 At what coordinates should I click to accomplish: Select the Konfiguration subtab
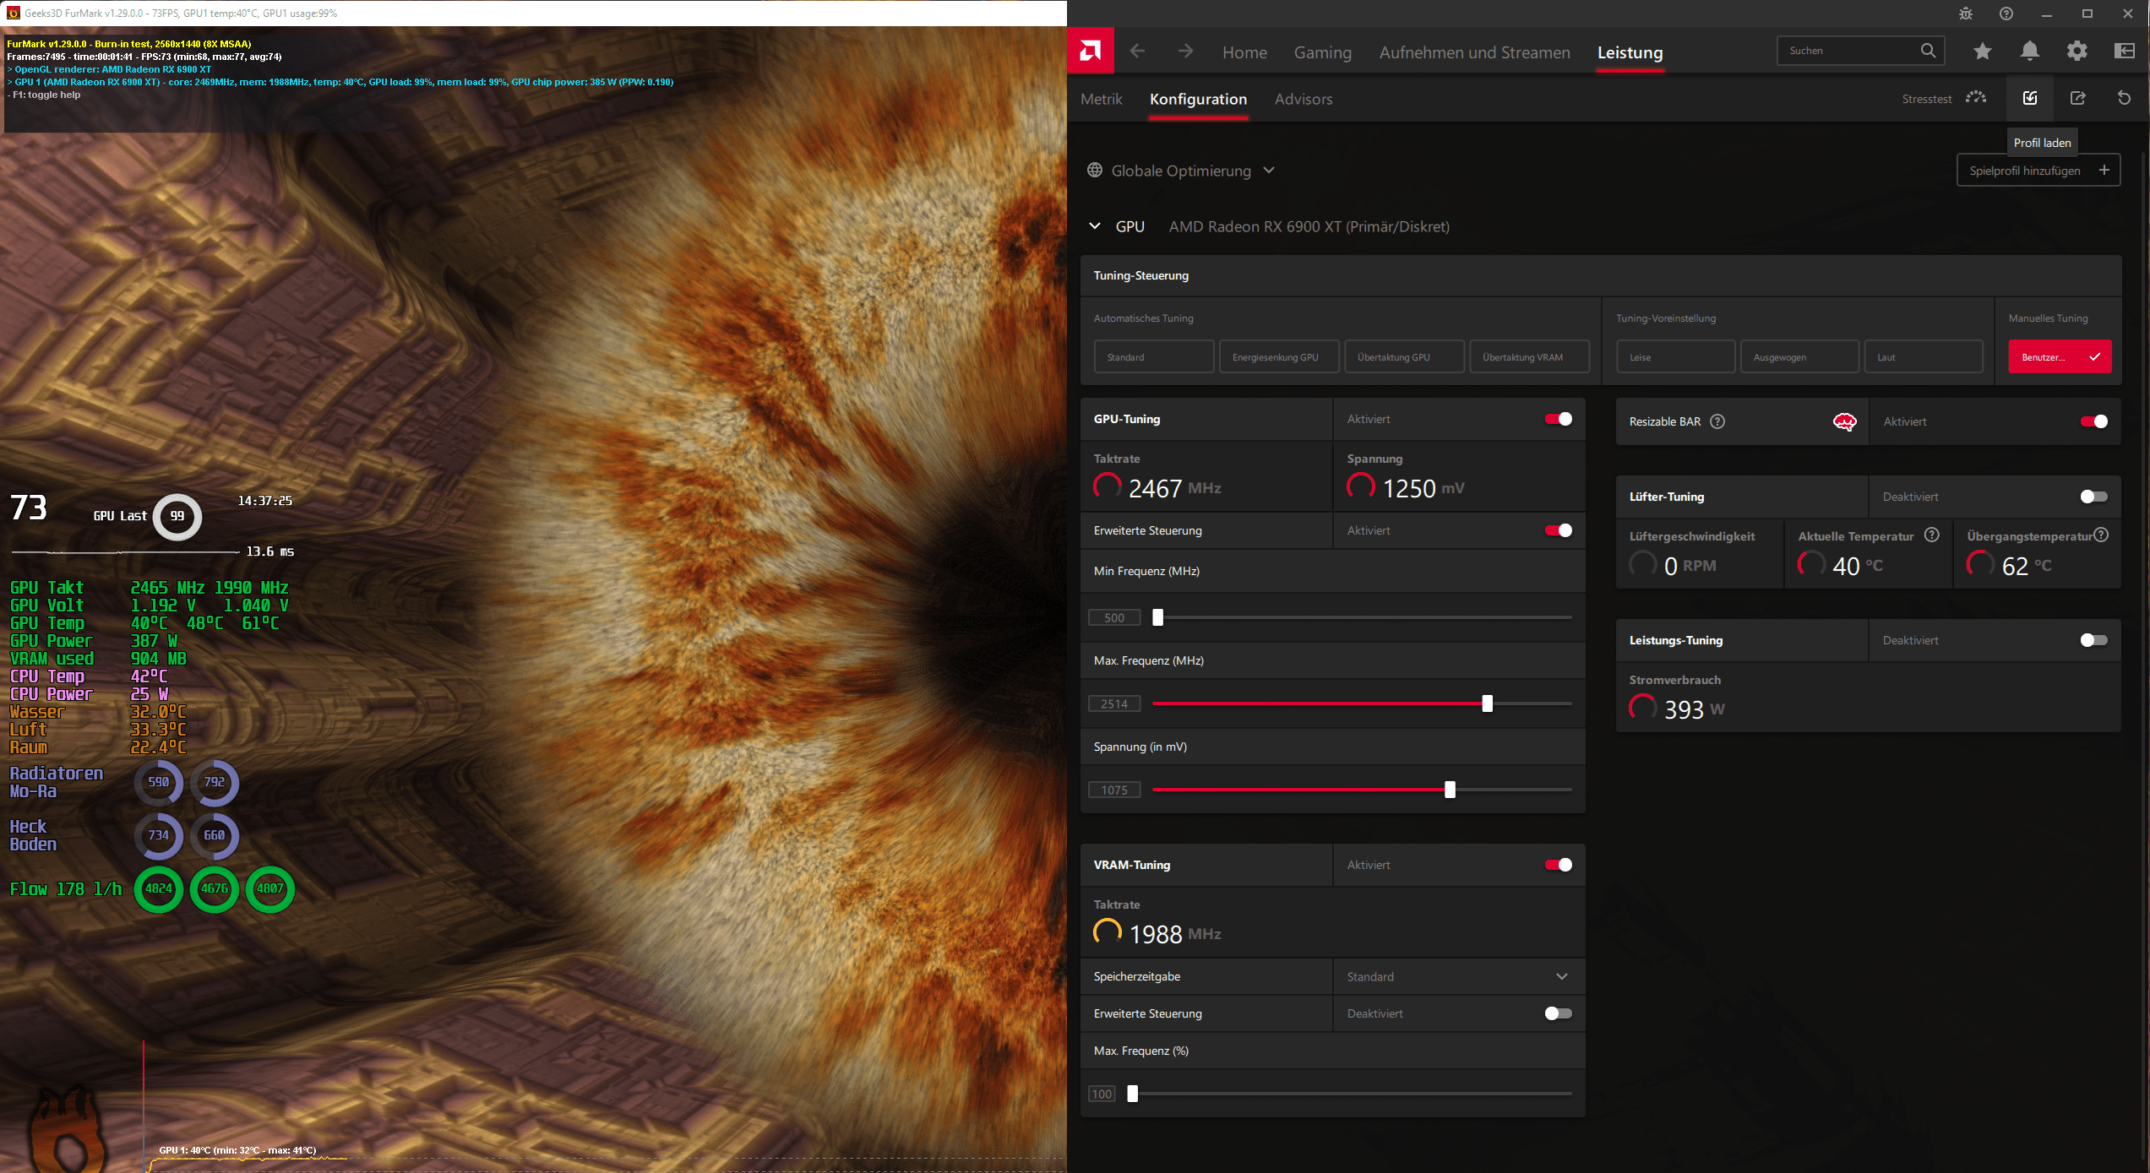coord(1198,99)
